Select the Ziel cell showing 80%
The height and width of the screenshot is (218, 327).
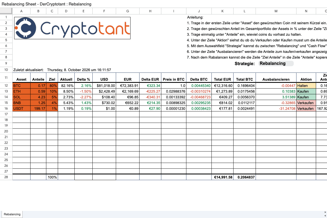pyautogui.click(x=52, y=86)
